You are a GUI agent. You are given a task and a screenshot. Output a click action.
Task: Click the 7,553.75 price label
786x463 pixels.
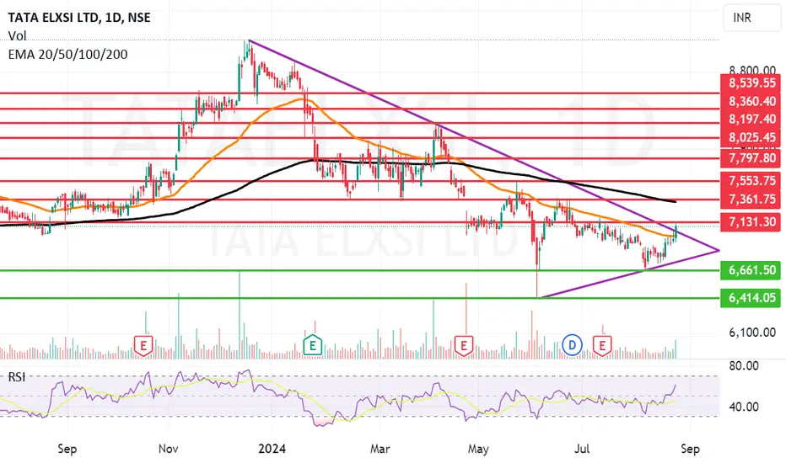751,181
